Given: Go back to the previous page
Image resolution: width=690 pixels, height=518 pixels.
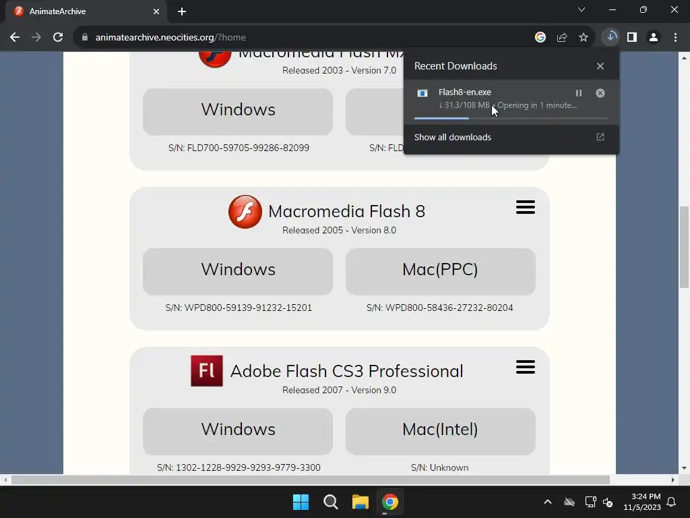Looking at the screenshot, I should point(15,38).
